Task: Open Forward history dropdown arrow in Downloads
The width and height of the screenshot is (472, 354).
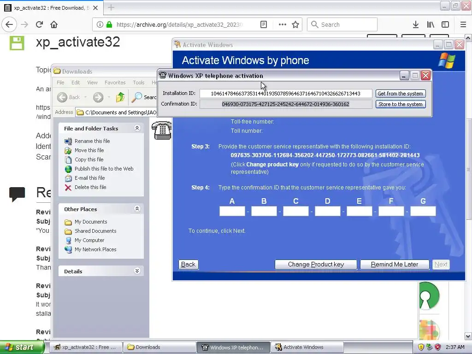Action: 109,97
